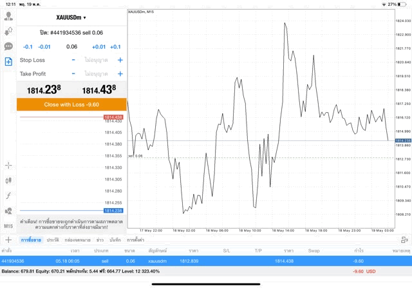This screenshot has width=412, height=288.
Task: Switch to the ประวัติ (History) tab
Action: coord(52,240)
